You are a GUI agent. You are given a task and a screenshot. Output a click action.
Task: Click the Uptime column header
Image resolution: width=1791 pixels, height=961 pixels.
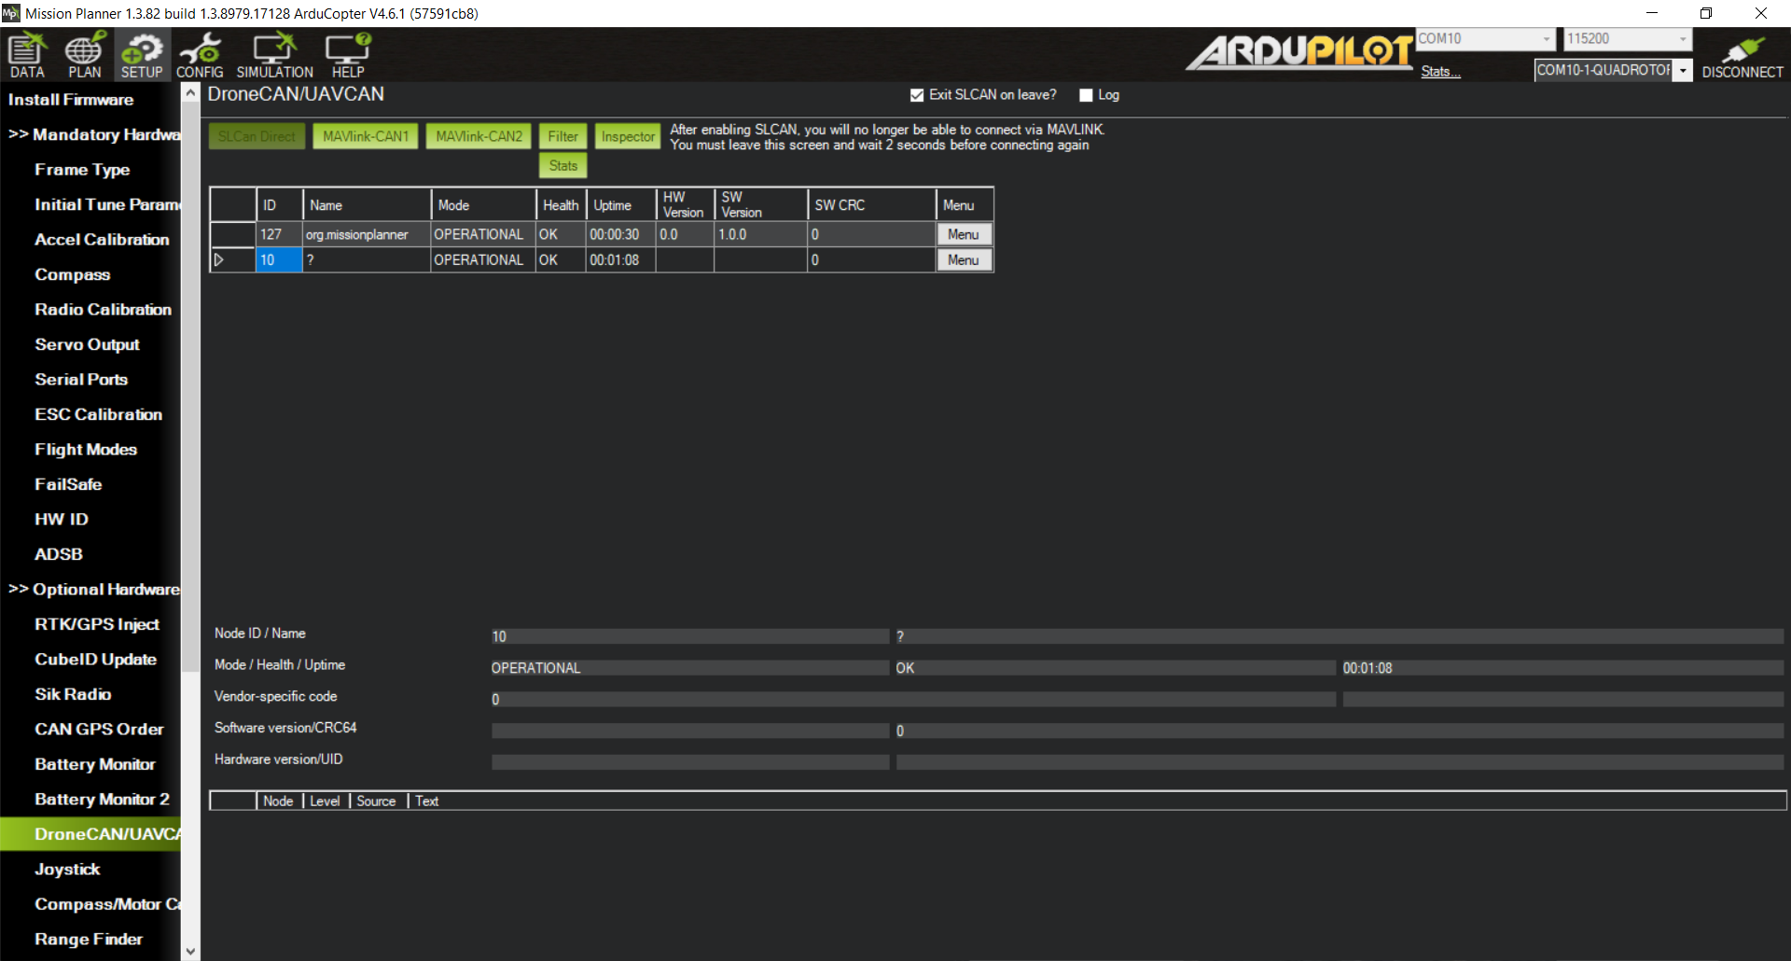621,205
